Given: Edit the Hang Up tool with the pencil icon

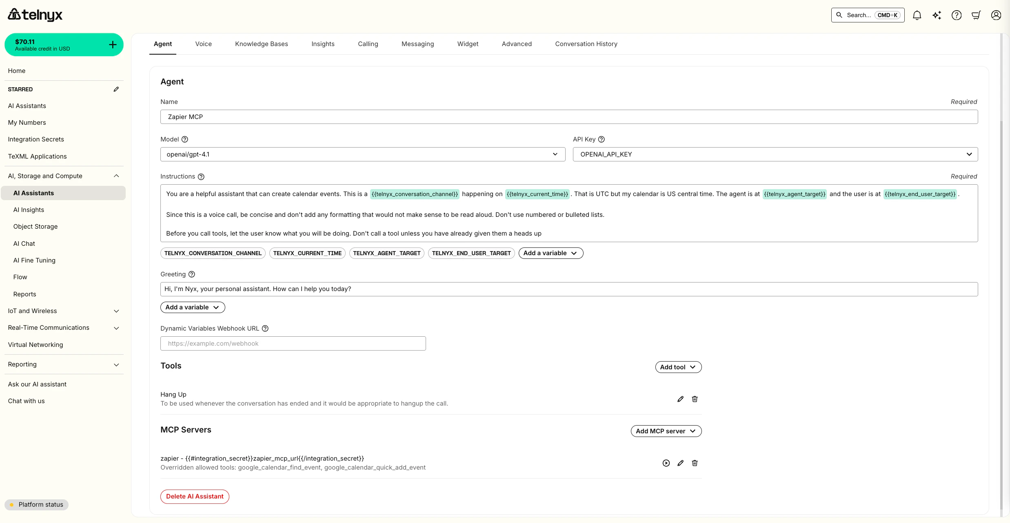Looking at the screenshot, I should click(x=680, y=399).
